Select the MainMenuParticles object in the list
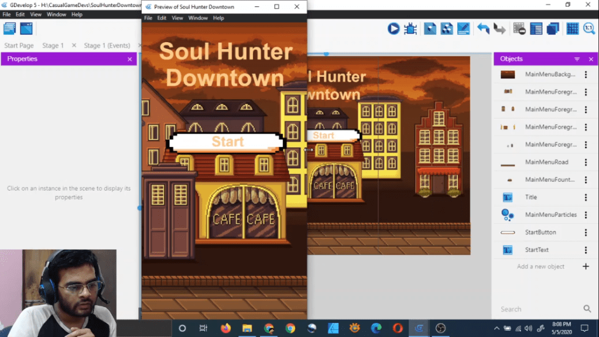The height and width of the screenshot is (337, 599). (550, 215)
